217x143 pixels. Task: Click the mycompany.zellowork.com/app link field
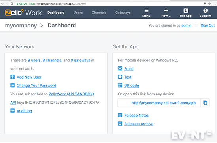coord(159,103)
